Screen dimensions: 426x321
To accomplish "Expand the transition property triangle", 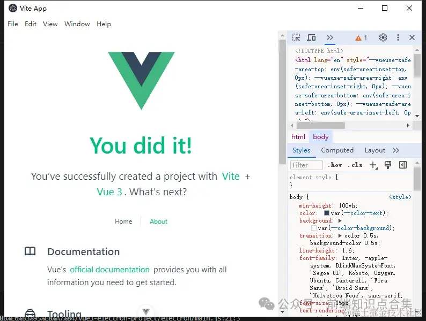I will 340,235.
